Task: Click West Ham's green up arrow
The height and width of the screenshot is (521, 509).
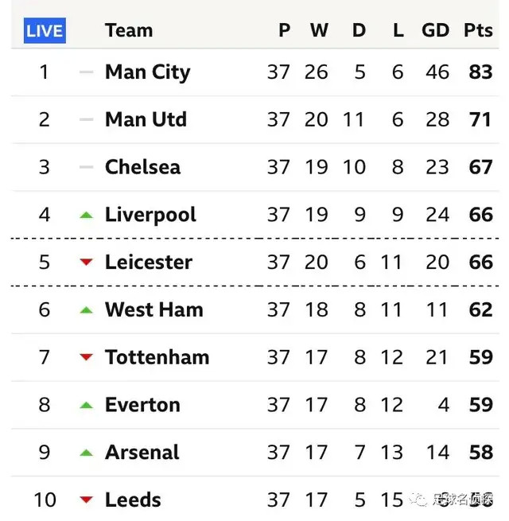Action: (x=87, y=310)
